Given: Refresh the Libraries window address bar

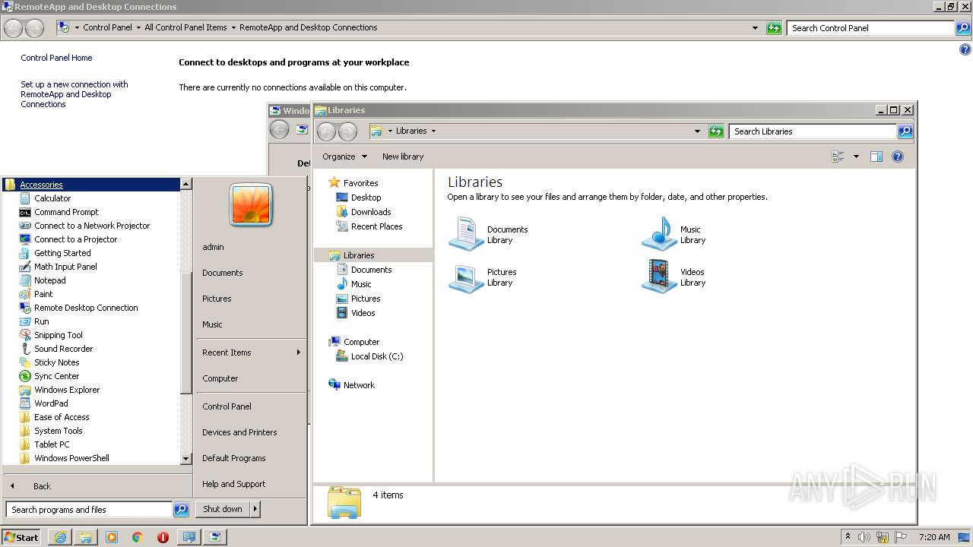Looking at the screenshot, I should tap(715, 131).
